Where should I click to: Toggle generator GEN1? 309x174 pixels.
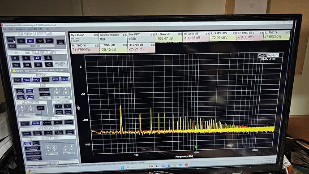tap(27, 143)
